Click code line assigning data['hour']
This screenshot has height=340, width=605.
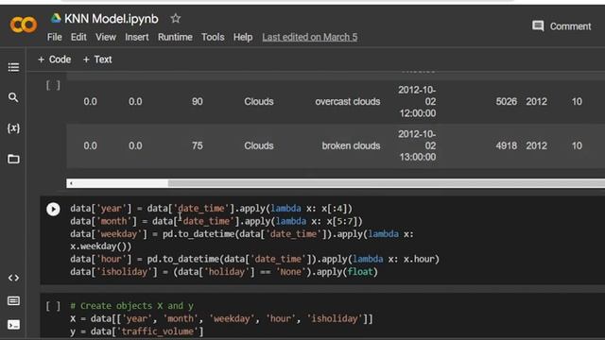click(254, 259)
